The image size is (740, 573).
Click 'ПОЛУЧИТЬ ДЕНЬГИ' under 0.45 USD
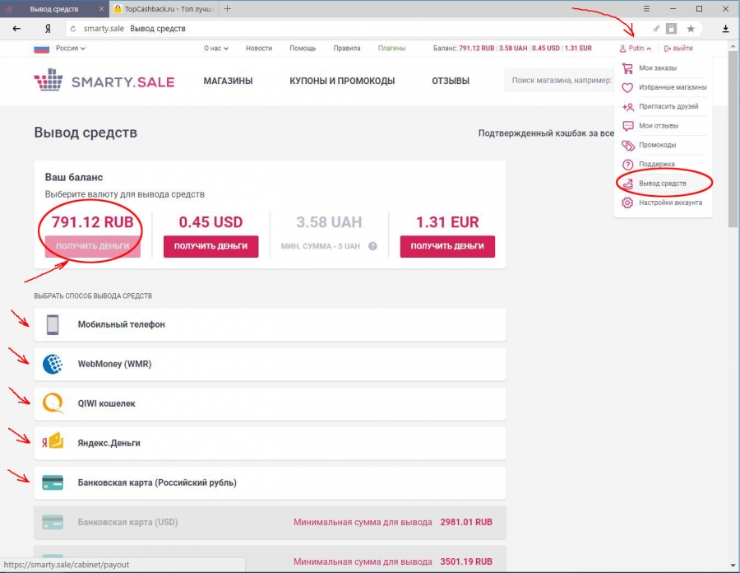point(211,246)
